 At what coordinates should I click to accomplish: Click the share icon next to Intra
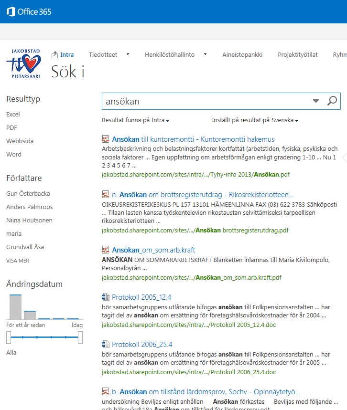coord(54,54)
